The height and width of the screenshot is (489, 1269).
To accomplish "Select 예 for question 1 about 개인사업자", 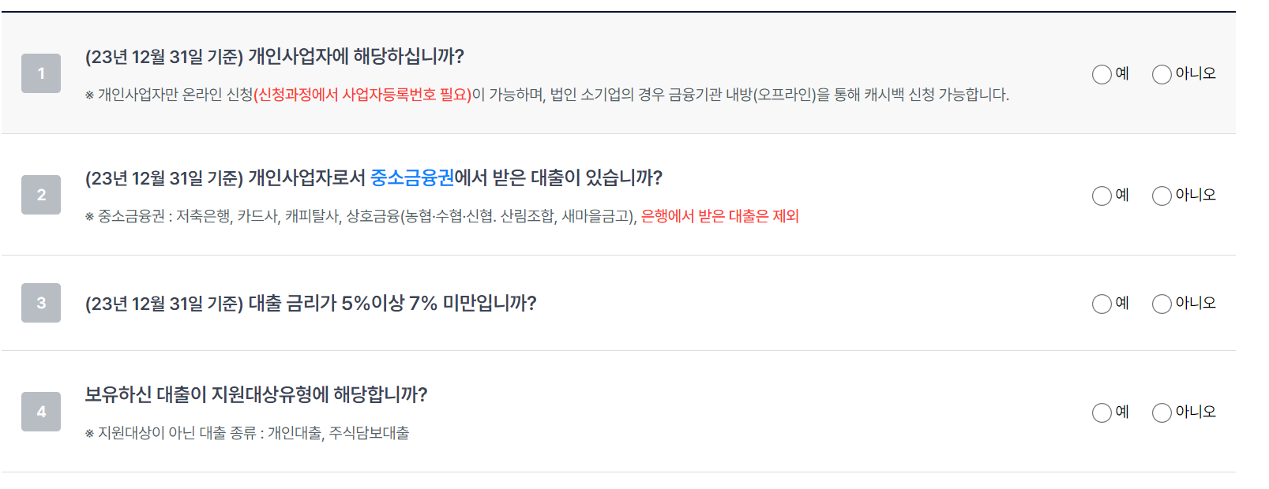I will [x=1102, y=73].
